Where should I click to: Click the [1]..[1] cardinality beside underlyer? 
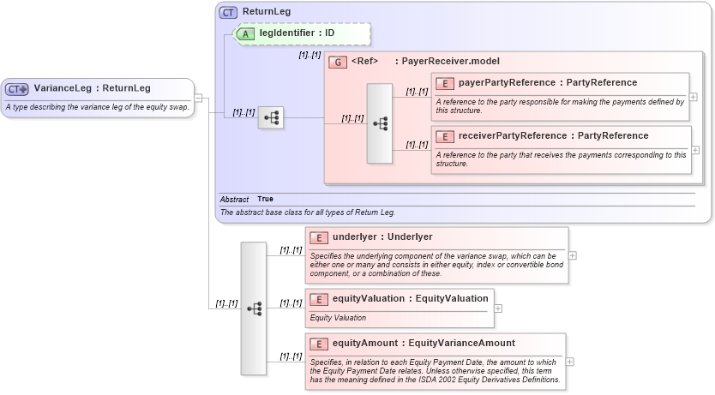tap(291, 250)
